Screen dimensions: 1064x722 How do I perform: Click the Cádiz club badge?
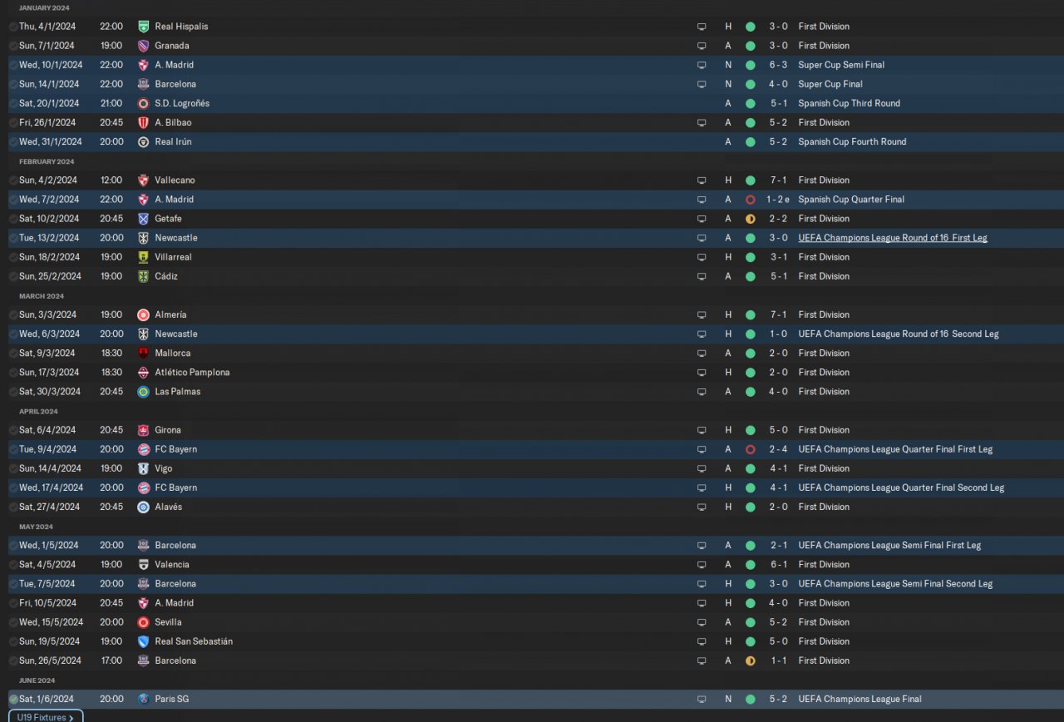(143, 276)
